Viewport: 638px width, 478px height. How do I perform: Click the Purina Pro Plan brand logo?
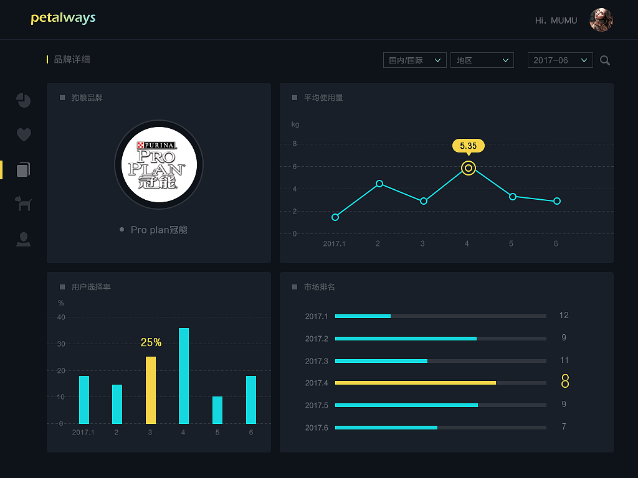click(x=159, y=164)
